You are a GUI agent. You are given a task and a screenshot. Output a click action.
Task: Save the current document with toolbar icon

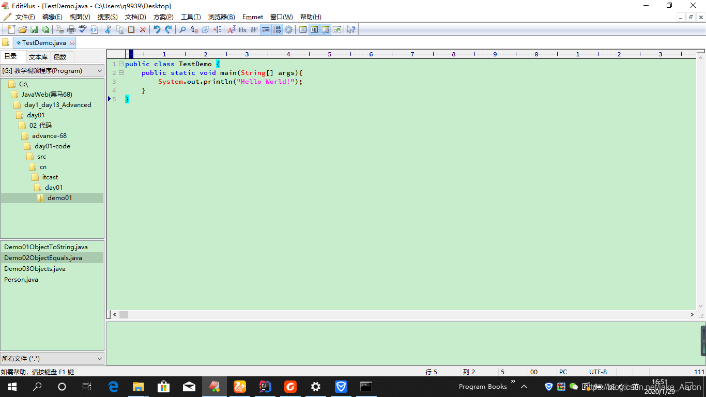[34, 29]
